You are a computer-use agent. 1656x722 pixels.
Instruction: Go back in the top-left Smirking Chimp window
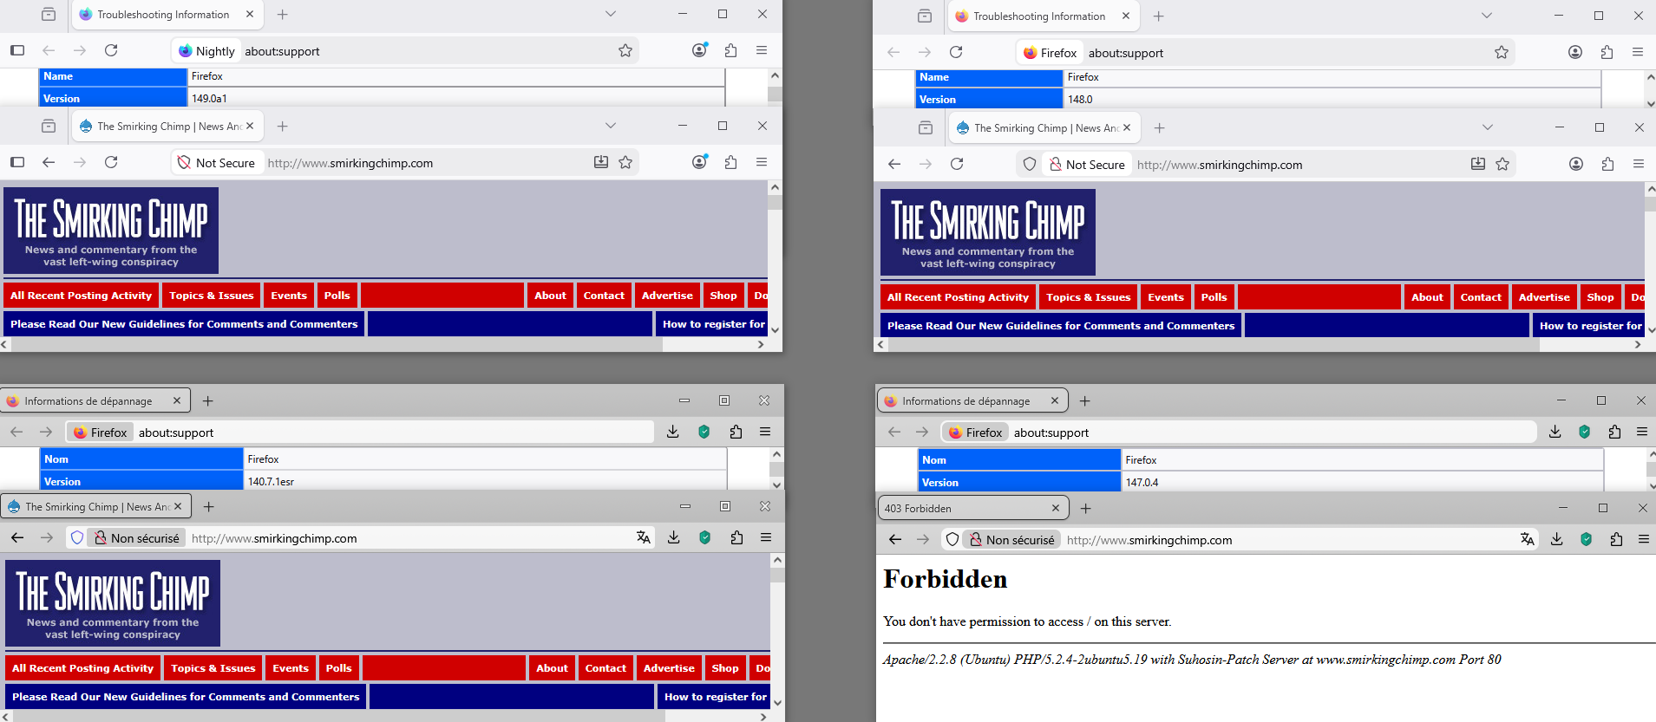(x=49, y=162)
